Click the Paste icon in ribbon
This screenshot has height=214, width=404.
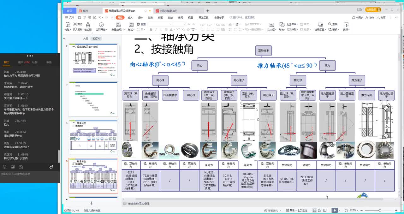click(x=68, y=25)
